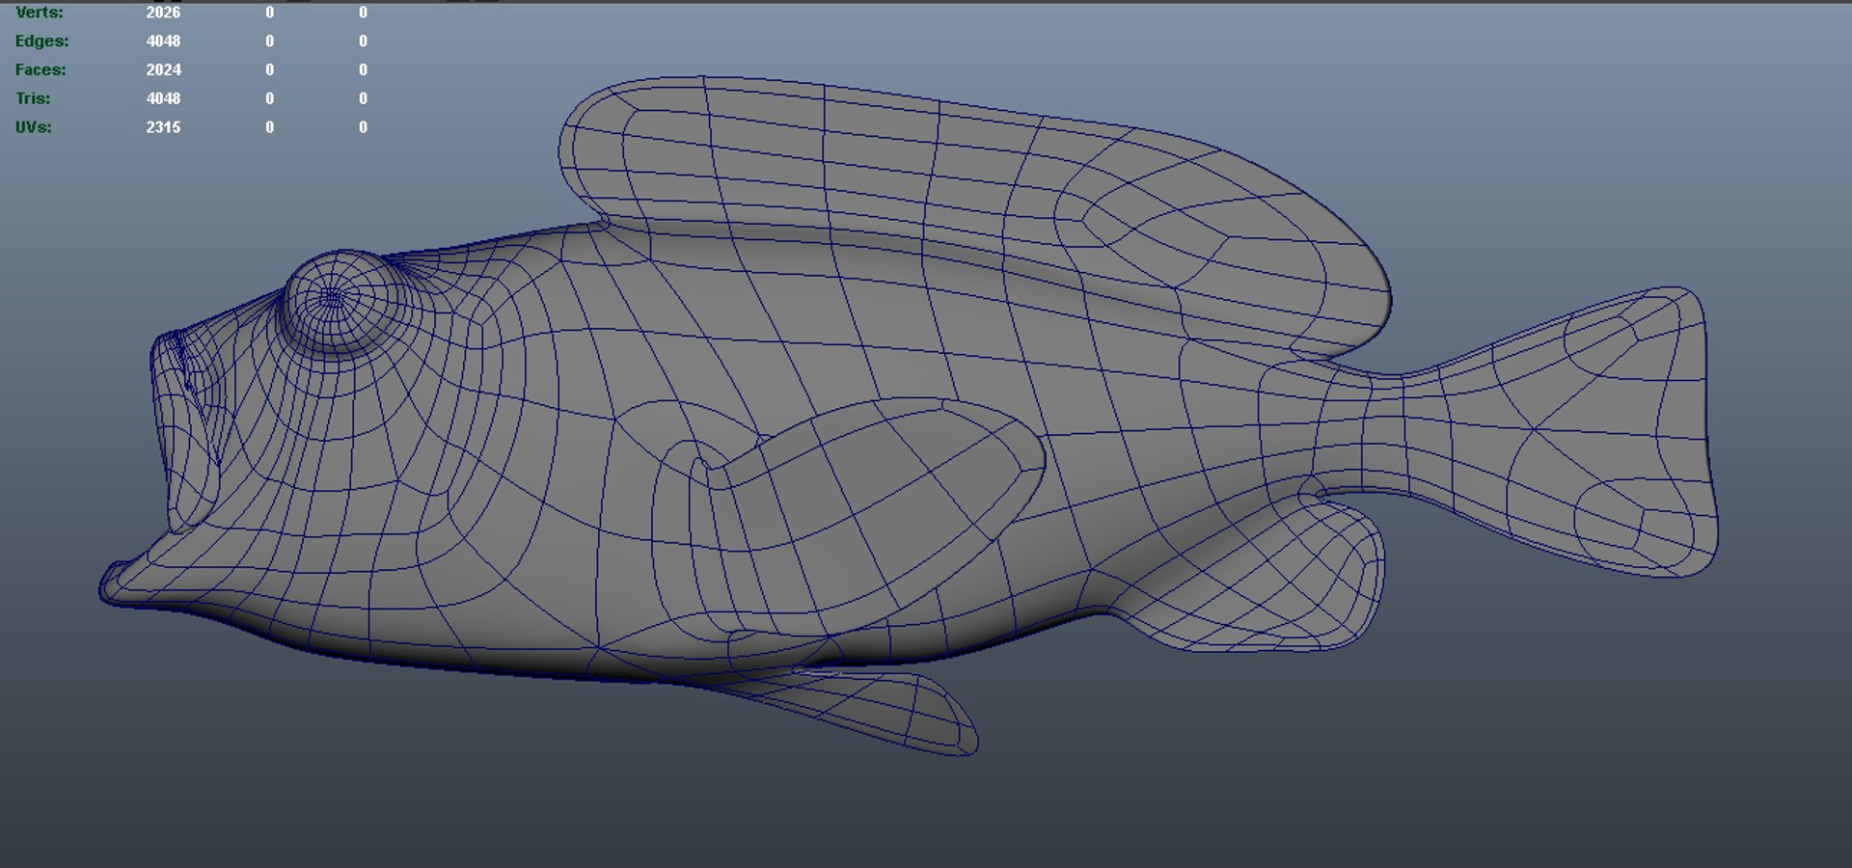This screenshot has width=1852, height=868.
Task: Select the Faces count value 2024
Action: tap(163, 70)
